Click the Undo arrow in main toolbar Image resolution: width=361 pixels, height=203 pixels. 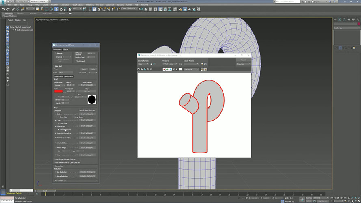point(4,9)
